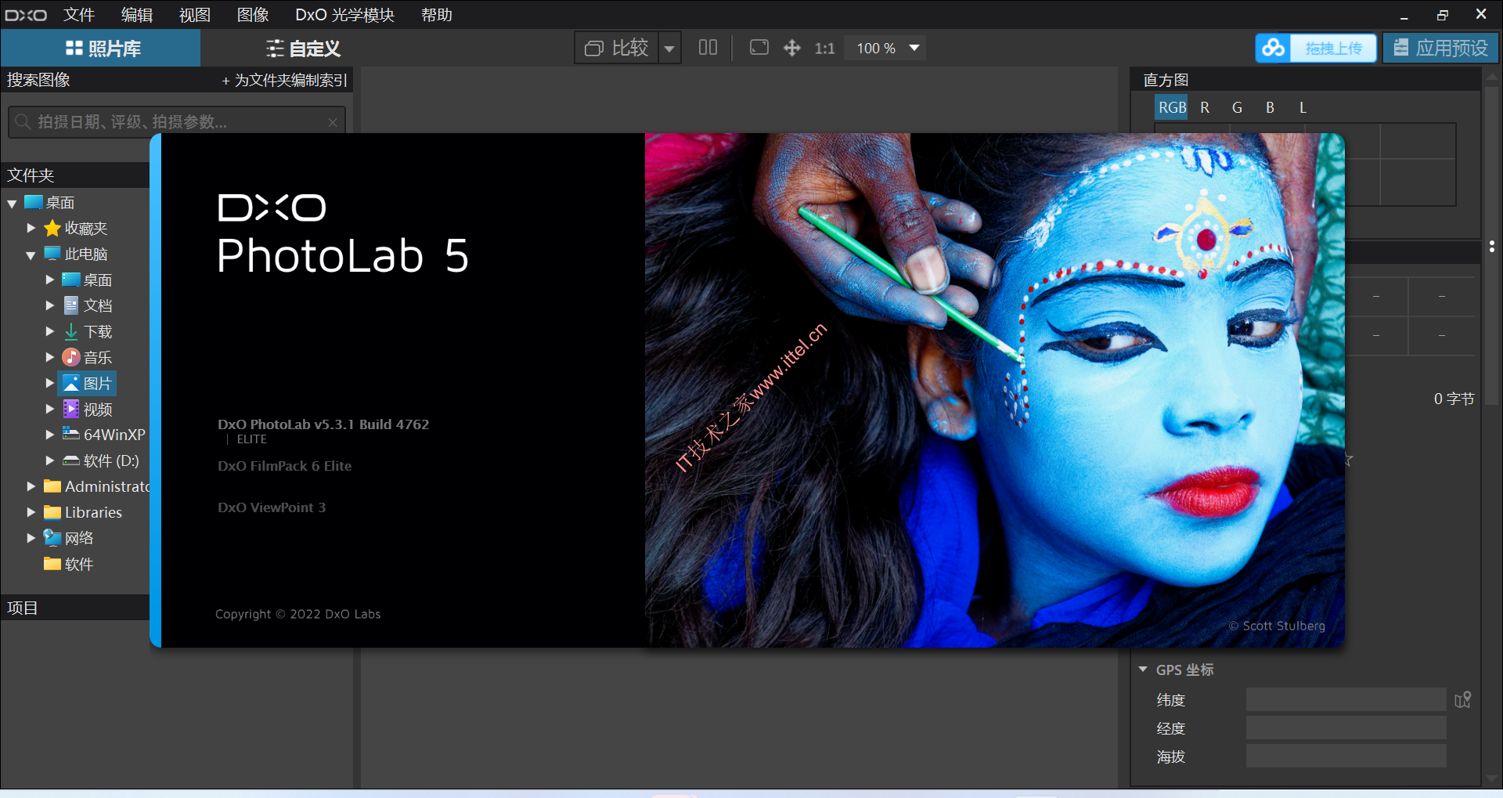Click the 收藏夹 star icon
This screenshot has width=1503, height=798.
click(x=52, y=228)
